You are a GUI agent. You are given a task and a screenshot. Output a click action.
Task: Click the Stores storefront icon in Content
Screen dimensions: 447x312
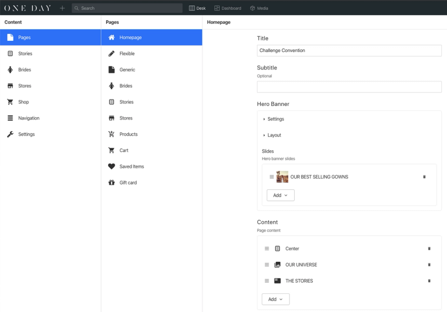[10, 86]
